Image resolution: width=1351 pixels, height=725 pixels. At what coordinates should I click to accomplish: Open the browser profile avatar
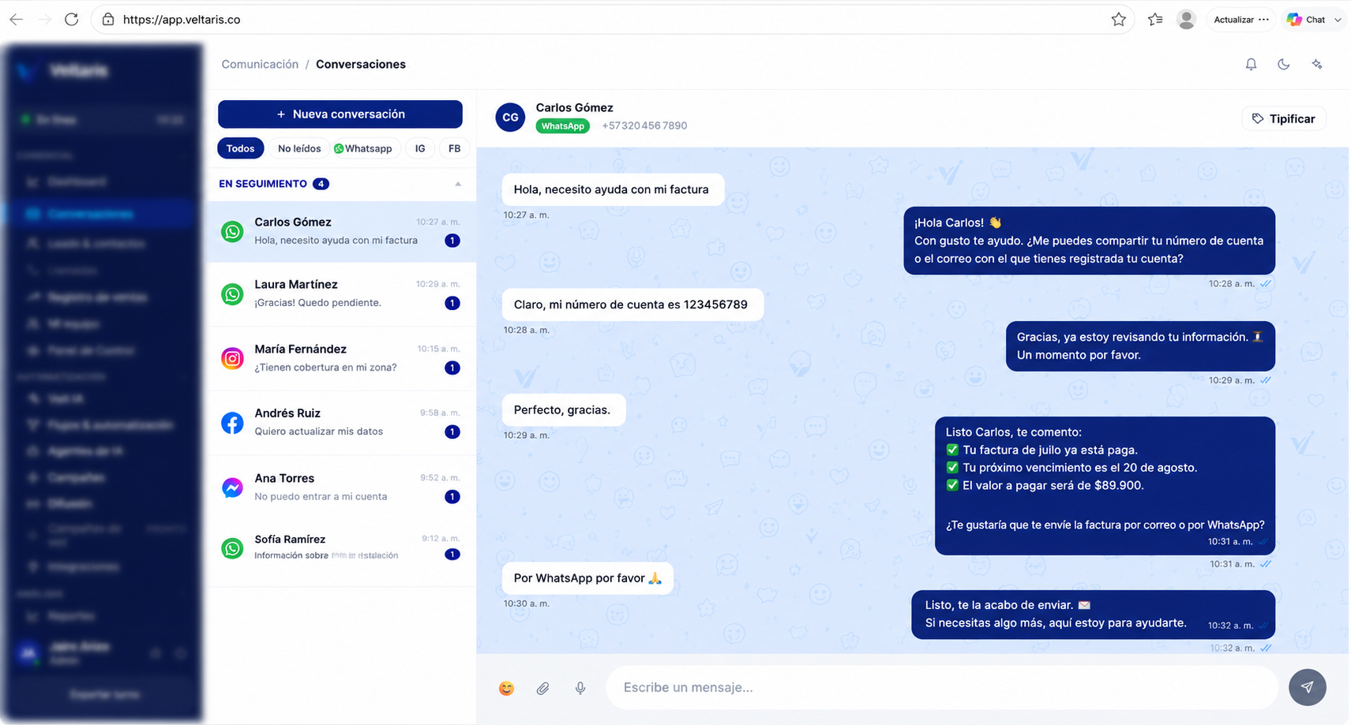(x=1186, y=20)
